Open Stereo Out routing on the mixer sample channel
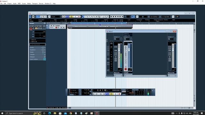Image resolution: width=205 pixels, height=115 pixels. coord(128,35)
